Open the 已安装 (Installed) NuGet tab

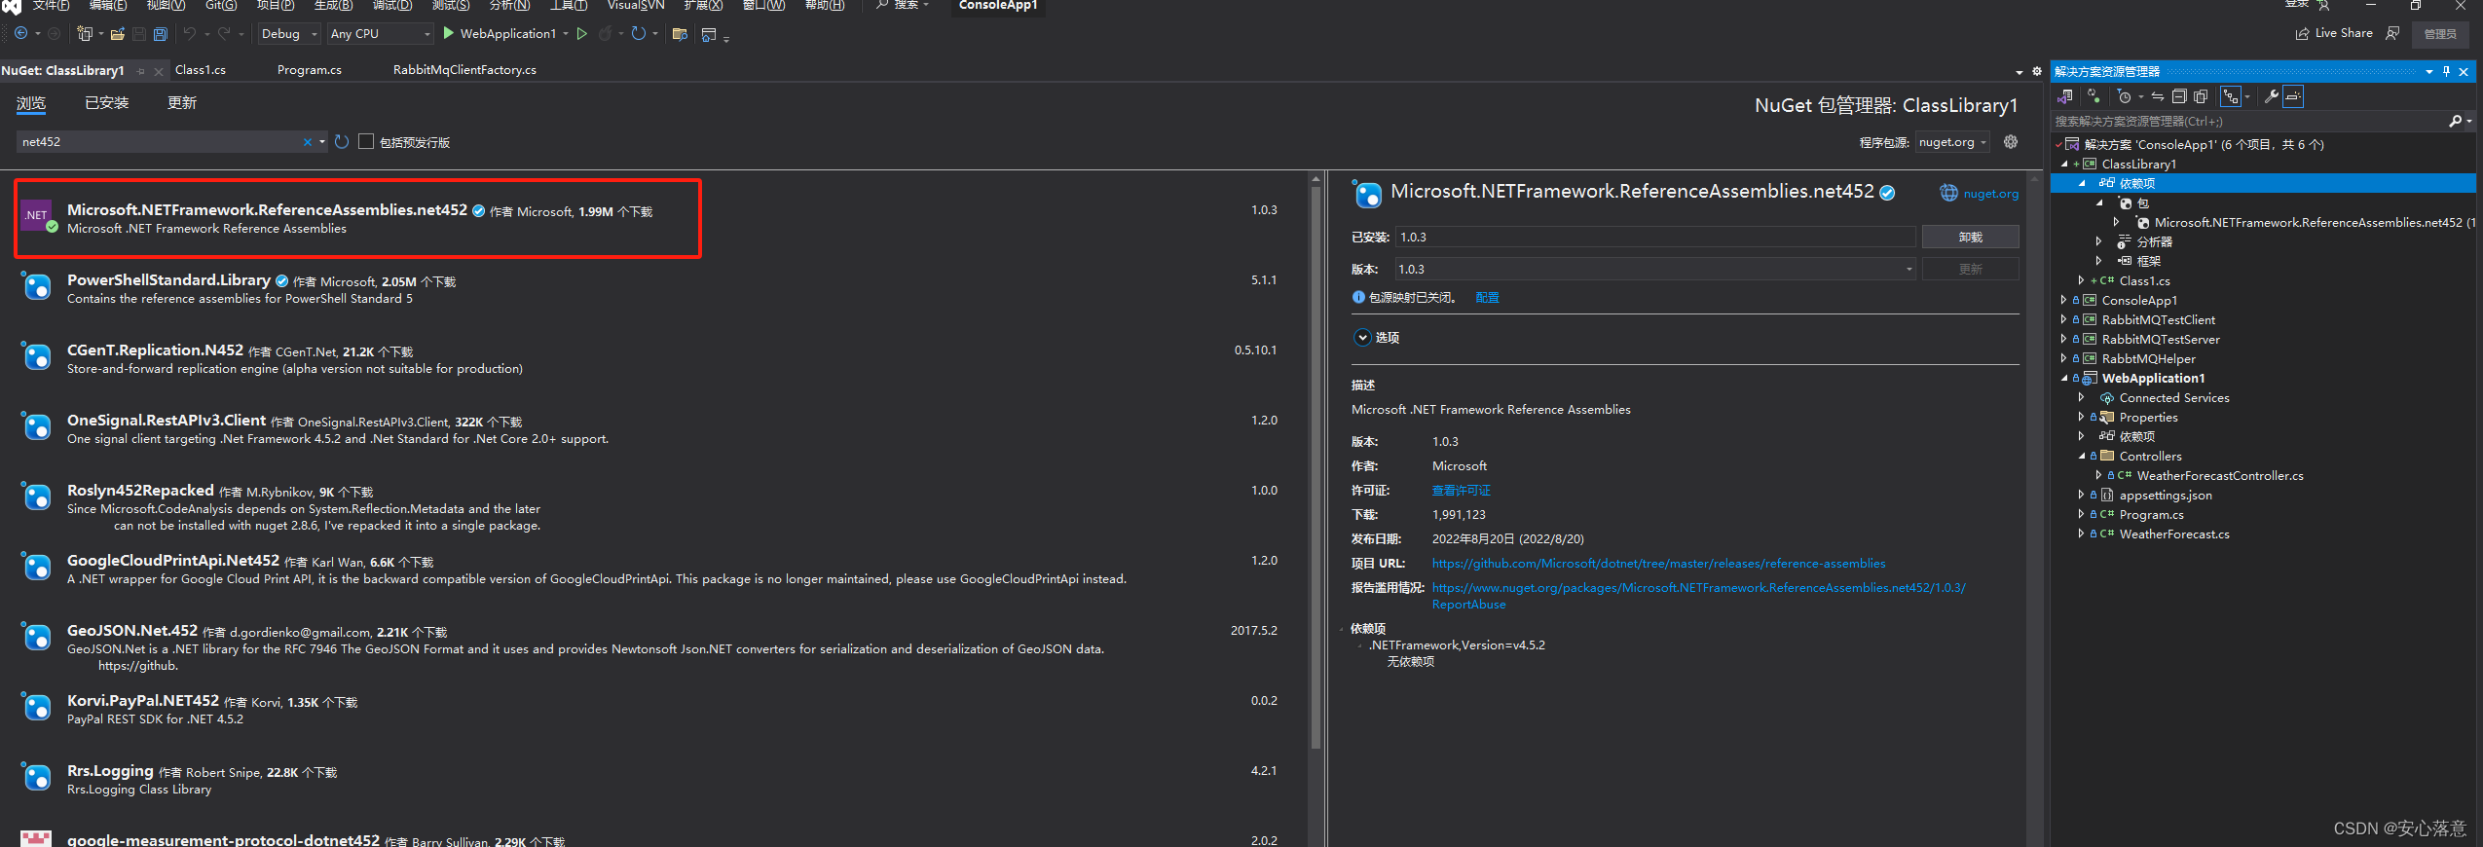[106, 103]
